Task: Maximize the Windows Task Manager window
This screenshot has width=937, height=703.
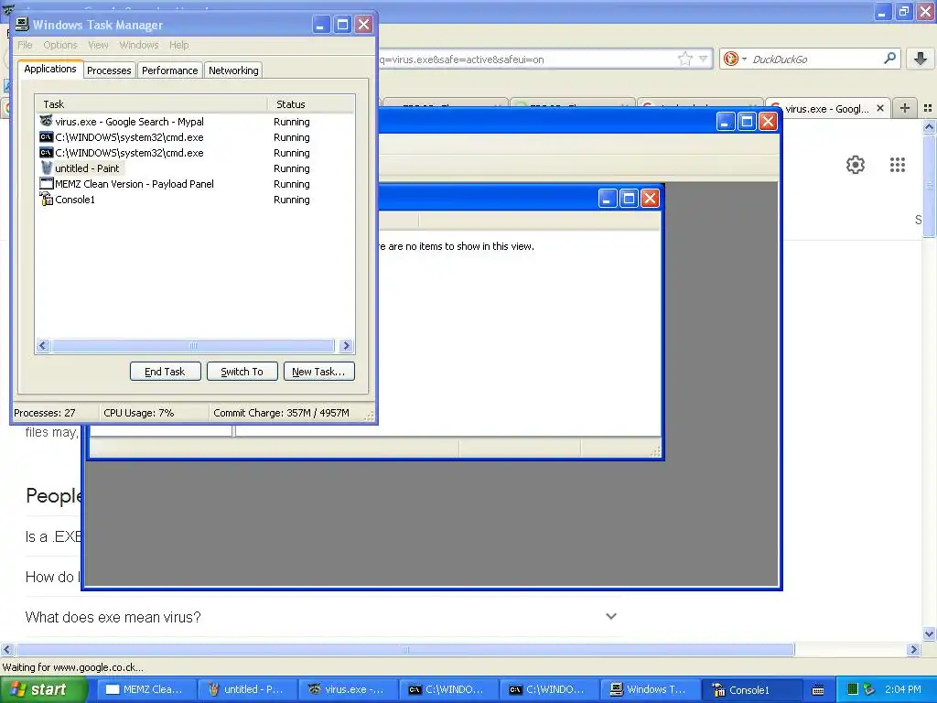Action: pos(342,25)
